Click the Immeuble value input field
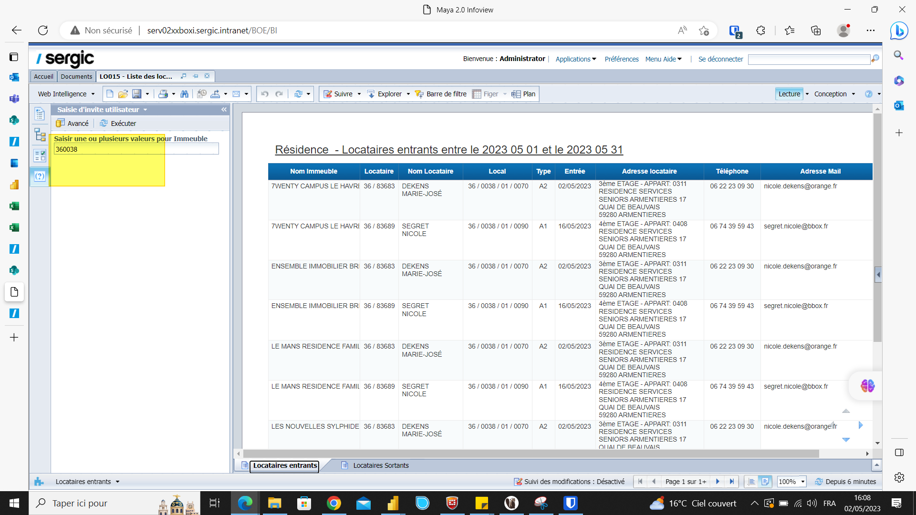 click(x=136, y=149)
